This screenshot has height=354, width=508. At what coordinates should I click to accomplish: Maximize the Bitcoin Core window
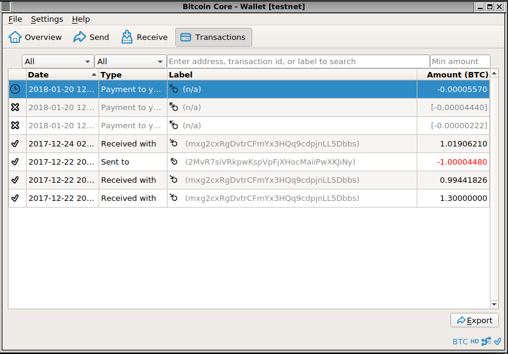click(490, 7)
